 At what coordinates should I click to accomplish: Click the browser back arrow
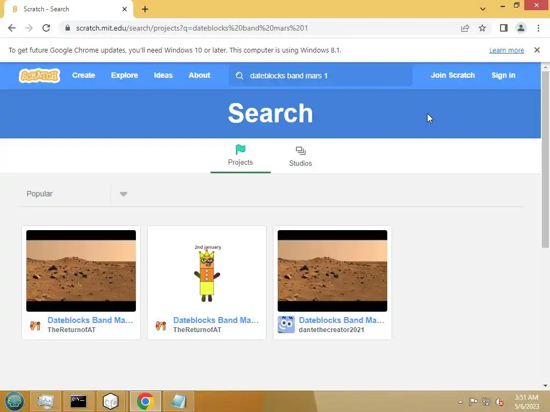coord(12,28)
